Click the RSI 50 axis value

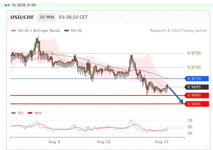point(190,127)
